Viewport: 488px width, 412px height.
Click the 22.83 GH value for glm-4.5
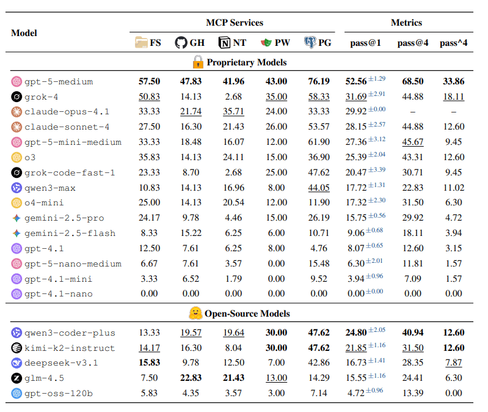pyautogui.click(x=191, y=378)
